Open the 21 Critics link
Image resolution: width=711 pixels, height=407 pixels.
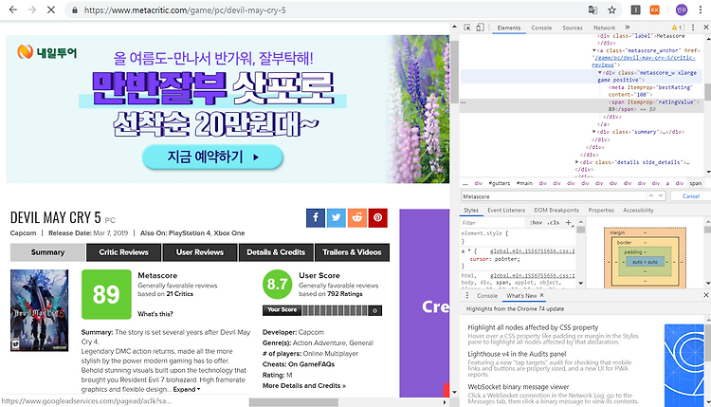[179, 294]
